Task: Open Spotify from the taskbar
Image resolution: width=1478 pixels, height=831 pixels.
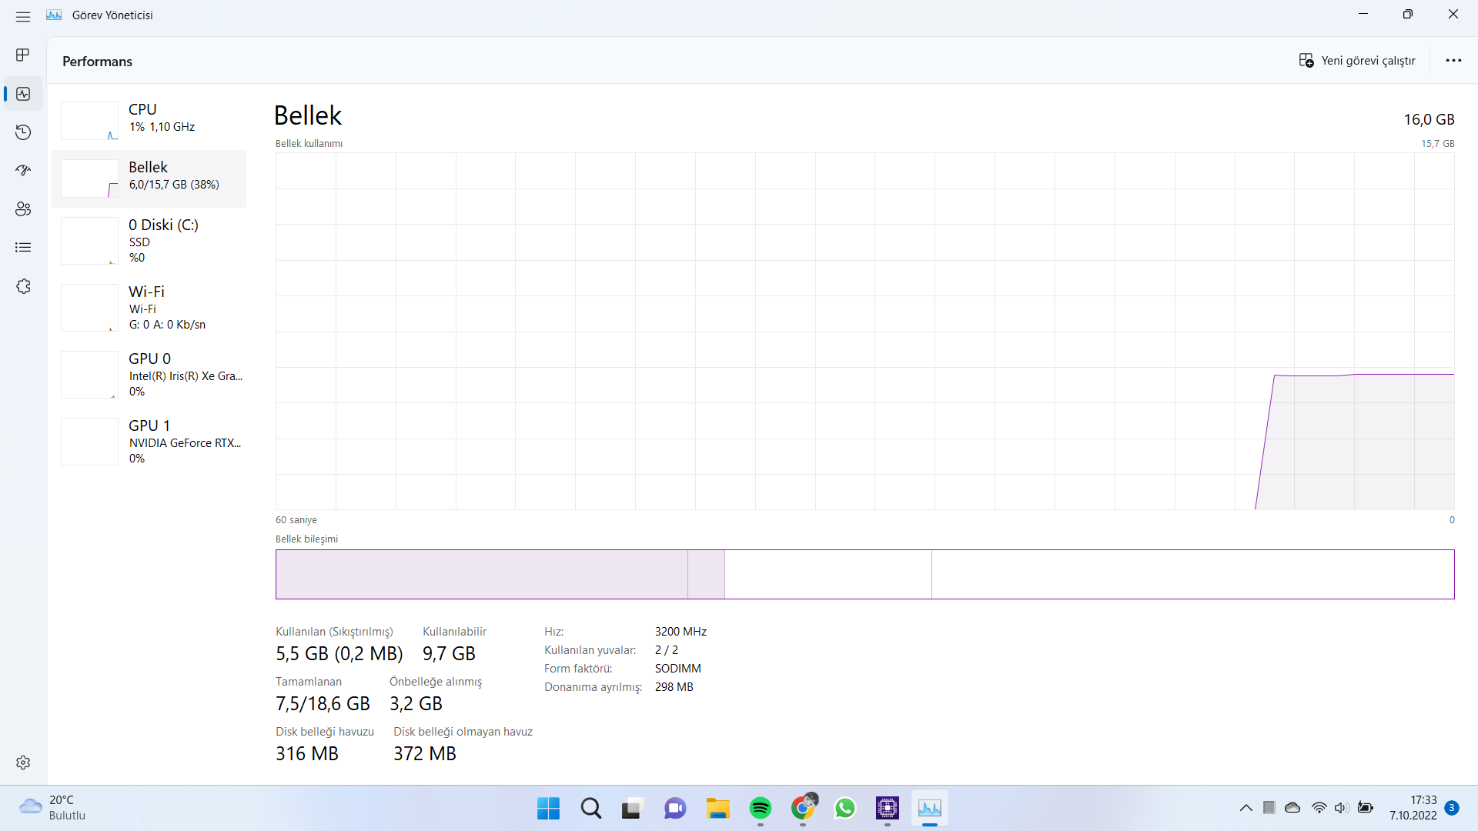Action: 760,808
